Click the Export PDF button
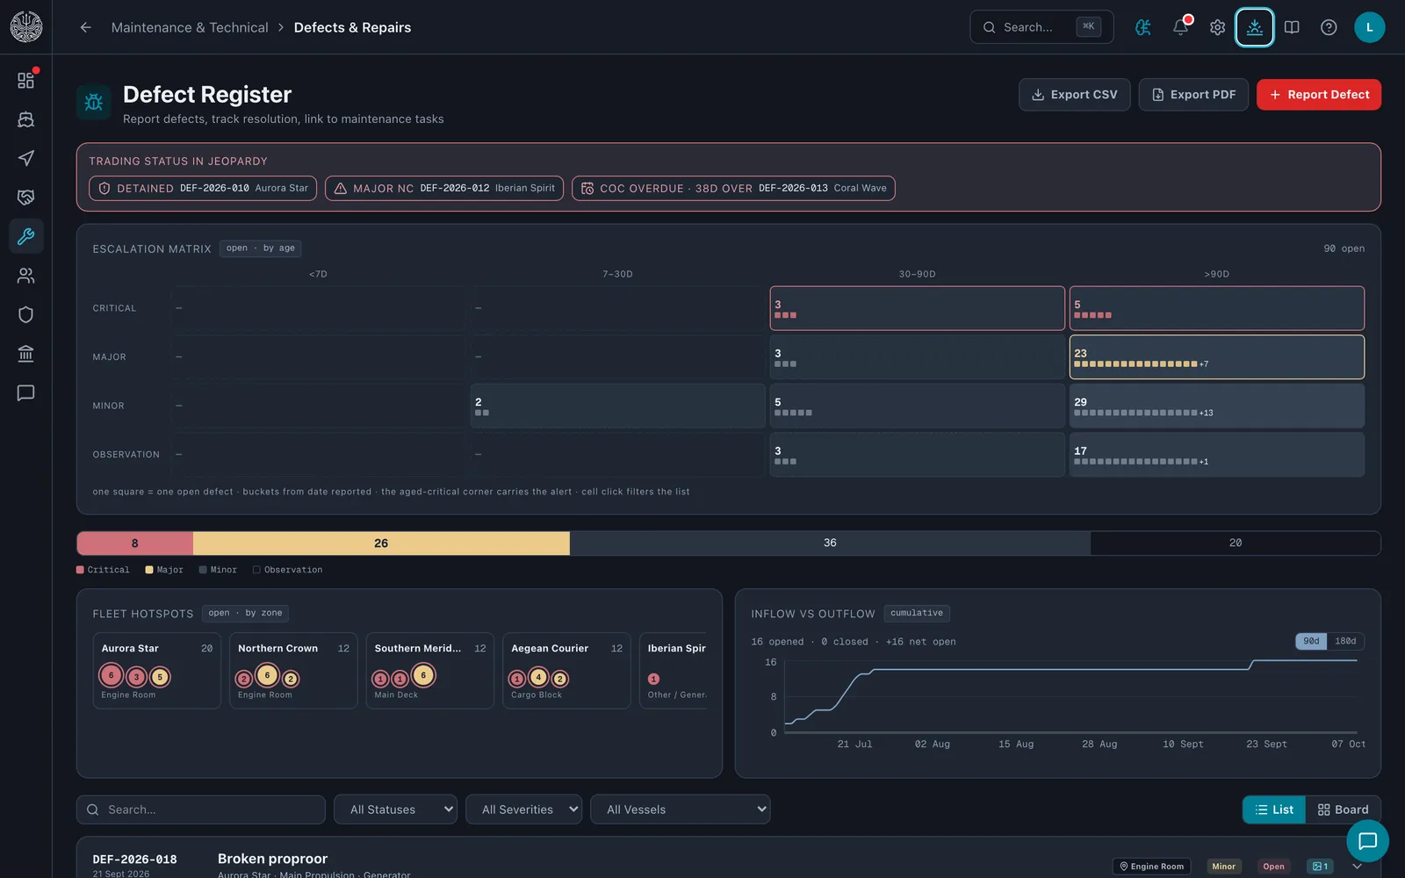Viewport: 1405px width, 878px height. tap(1193, 95)
